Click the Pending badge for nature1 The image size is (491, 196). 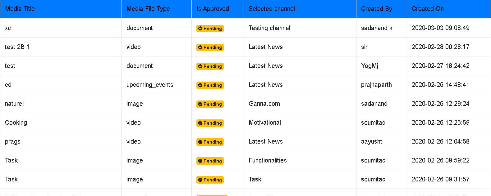[x=210, y=104]
